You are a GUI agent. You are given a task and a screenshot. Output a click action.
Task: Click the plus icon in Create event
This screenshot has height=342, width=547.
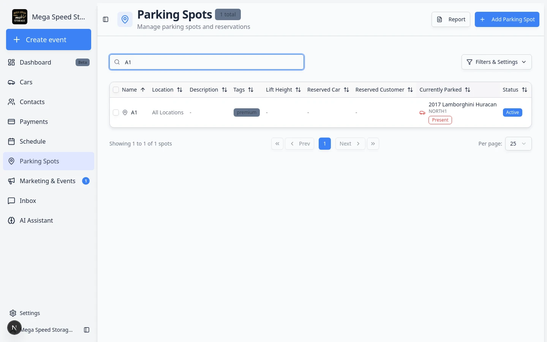pyautogui.click(x=17, y=40)
